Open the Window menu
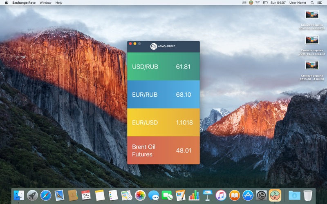Image resolution: width=327 pixels, height=204 pixels. (45, 3)
